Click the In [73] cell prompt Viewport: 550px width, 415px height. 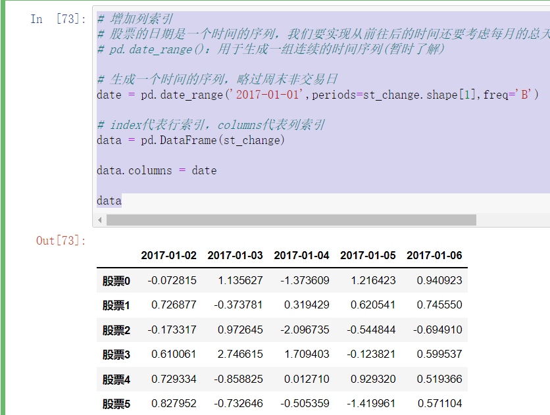click(x=59, y=19)
